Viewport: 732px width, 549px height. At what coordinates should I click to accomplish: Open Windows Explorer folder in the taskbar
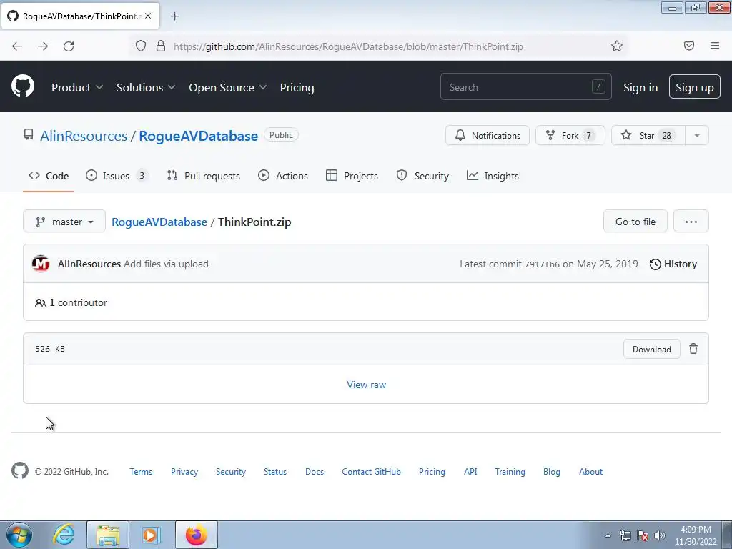[108, 535]
